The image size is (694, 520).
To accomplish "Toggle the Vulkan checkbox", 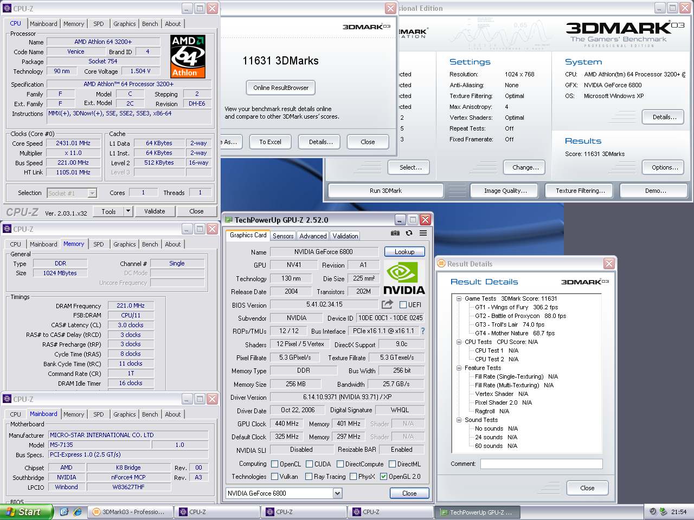I will coord(275,477).
